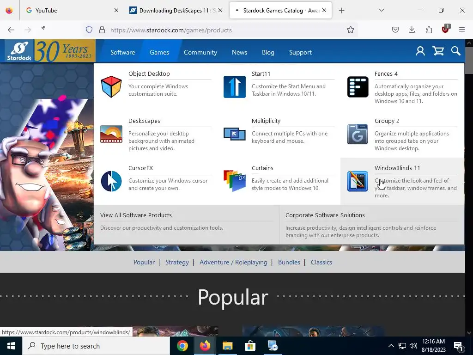Image resolution: width=473 pixels, height=355 pixels.
Task: Open the Firefox hamburger application menu
Action: pyautogui.click(x=462, y=30)
